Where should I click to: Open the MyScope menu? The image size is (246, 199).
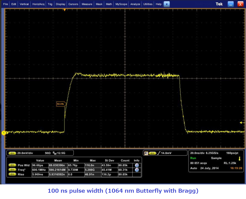pos(121,4)
